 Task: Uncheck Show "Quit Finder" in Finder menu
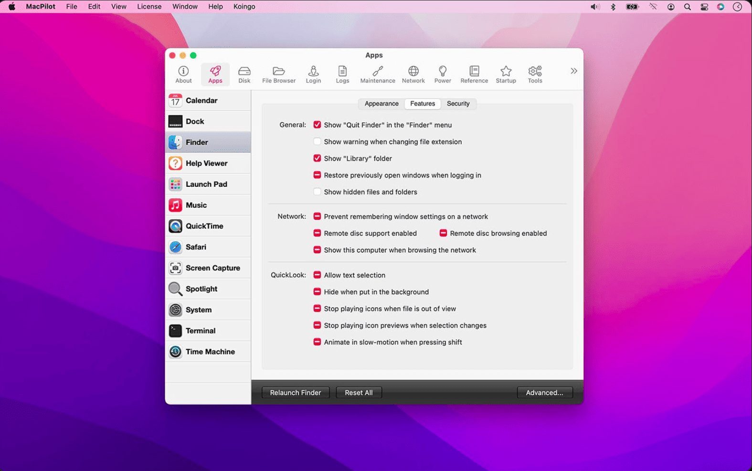point(317,125)
